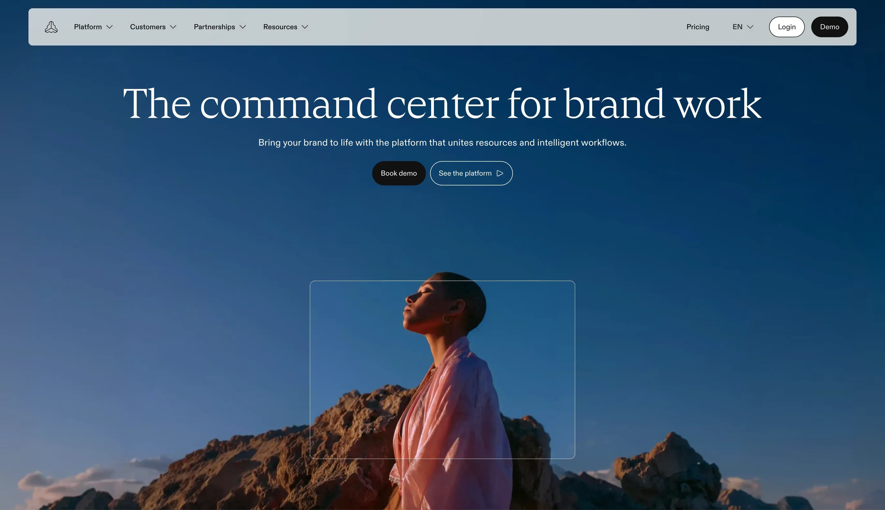The image size is (885, 510).
Task: Open the Platform menu label
Action: tap(88, 27)
